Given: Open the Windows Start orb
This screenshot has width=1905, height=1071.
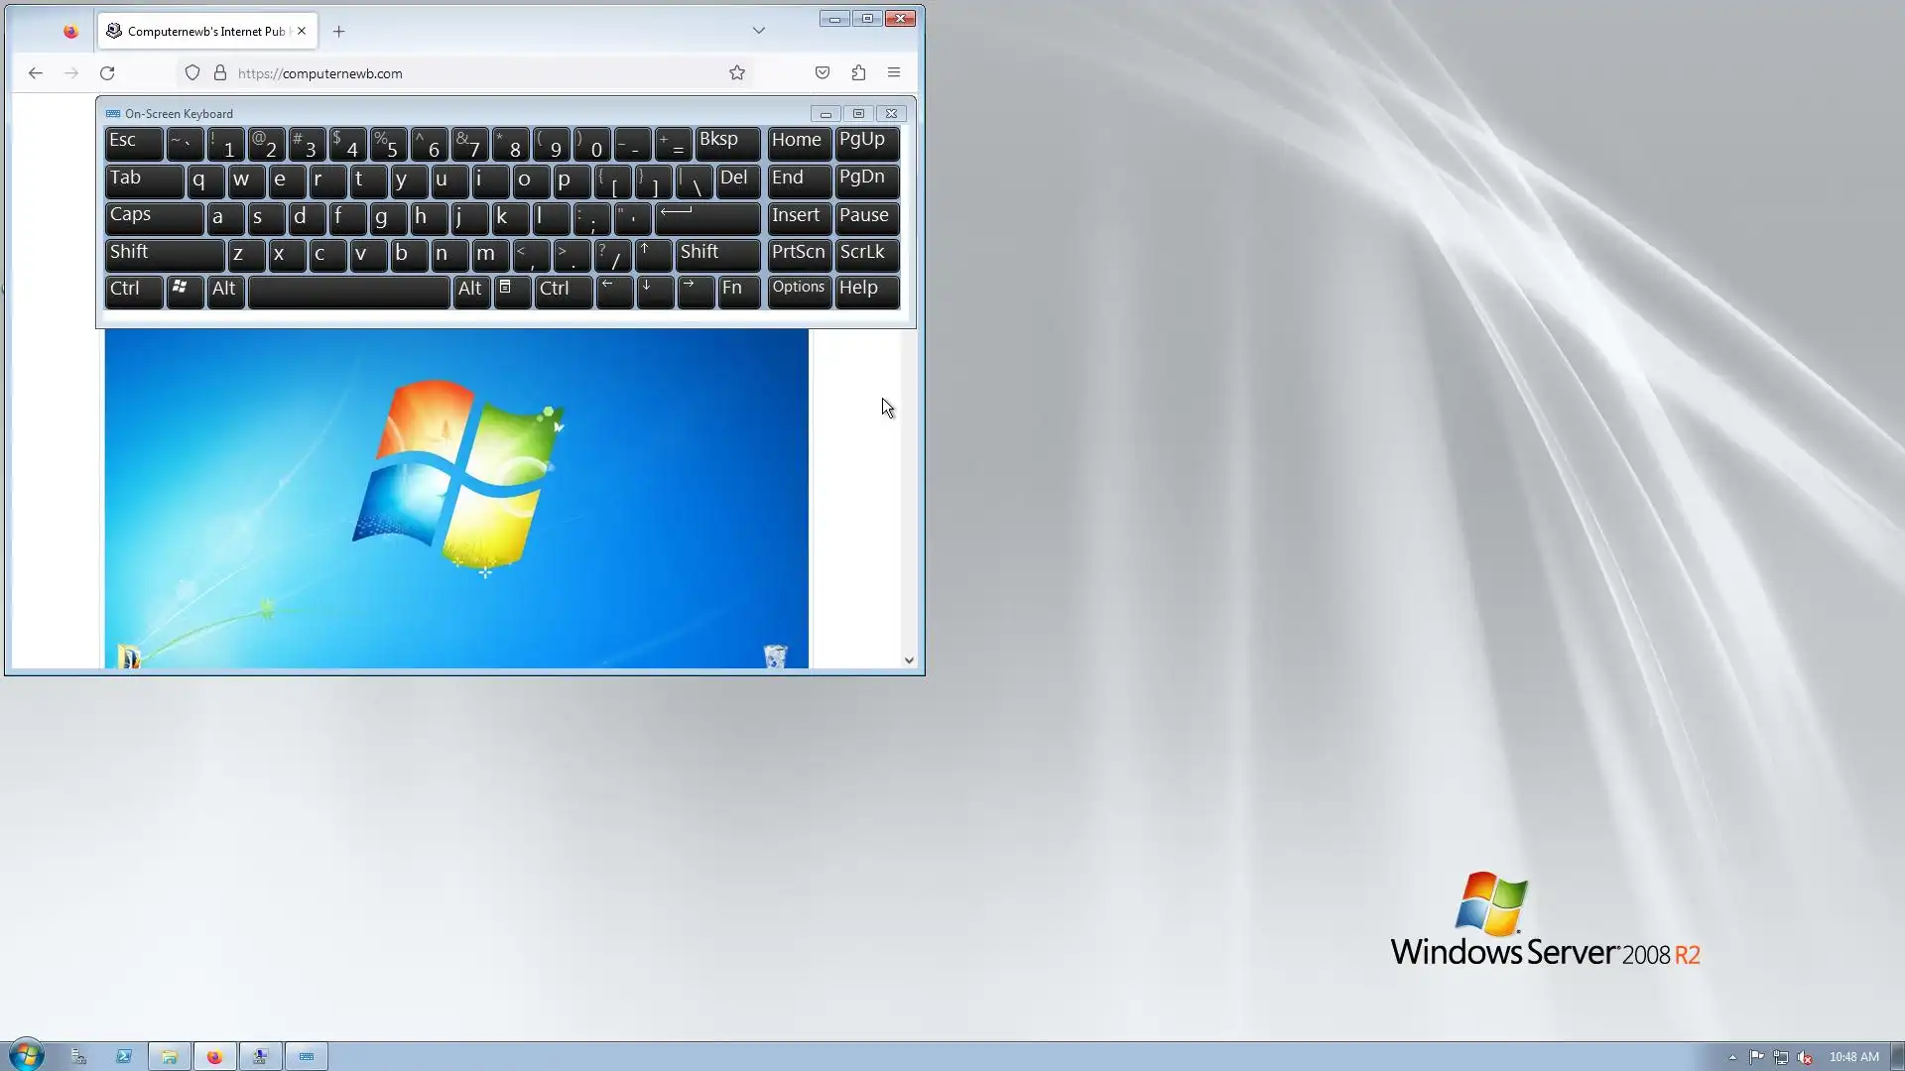Looking at the screenshot, I should (x=27, y=1055).
